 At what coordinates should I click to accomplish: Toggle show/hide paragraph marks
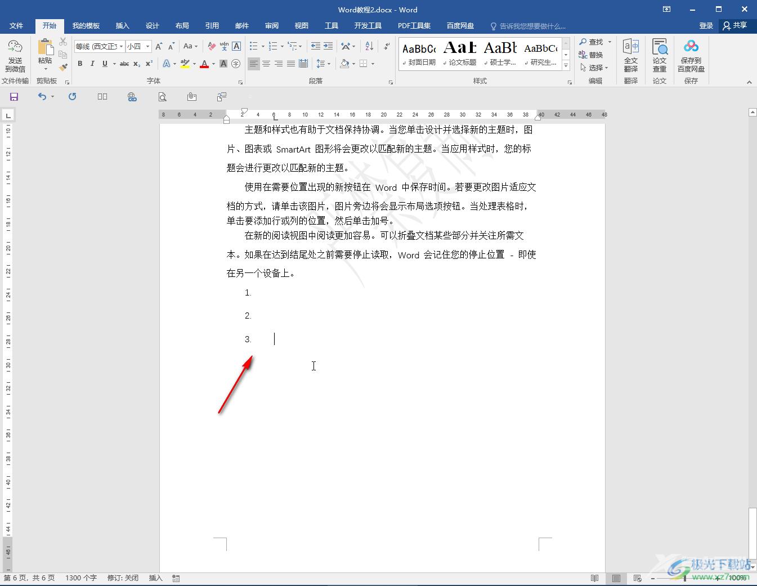click(x=387, y=46)
